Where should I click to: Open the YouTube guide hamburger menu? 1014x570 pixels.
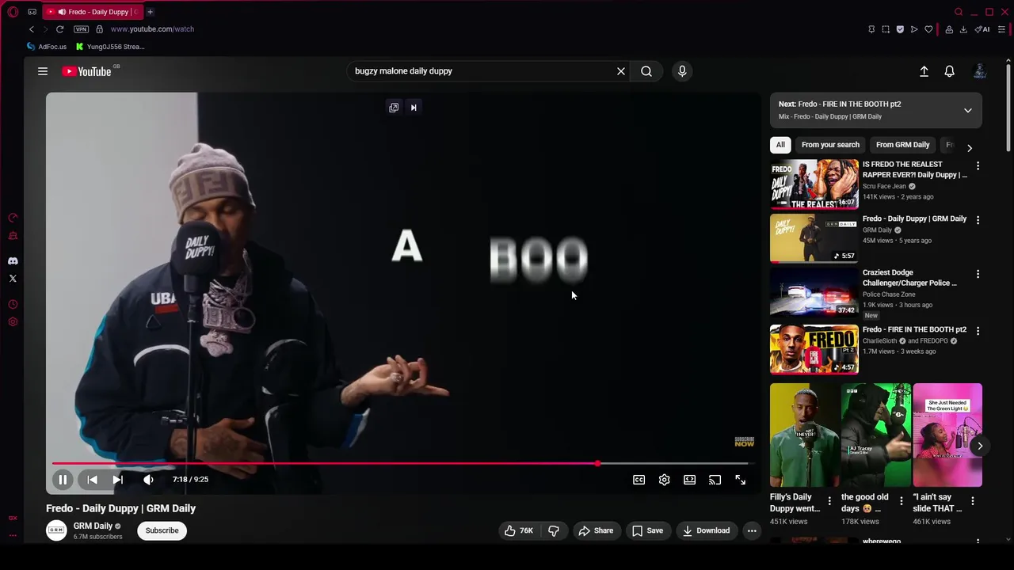43,71
